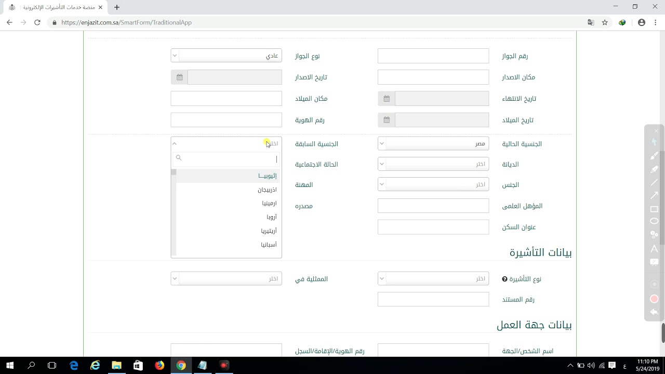Click help icon beside نوع التأشيرة
The image size is (665, 374).
504,279
